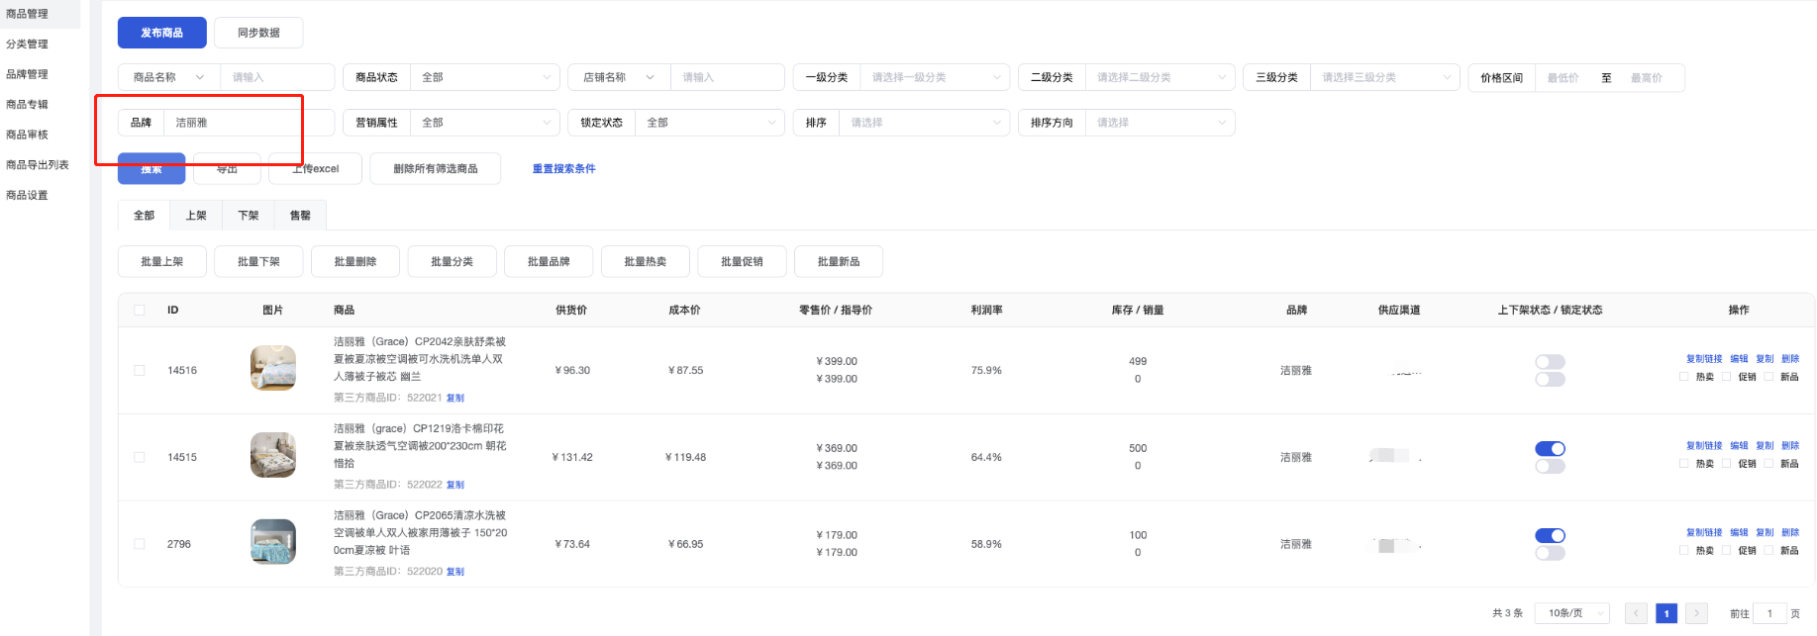Toggle on-shelf switch for product 14516

1550,362
